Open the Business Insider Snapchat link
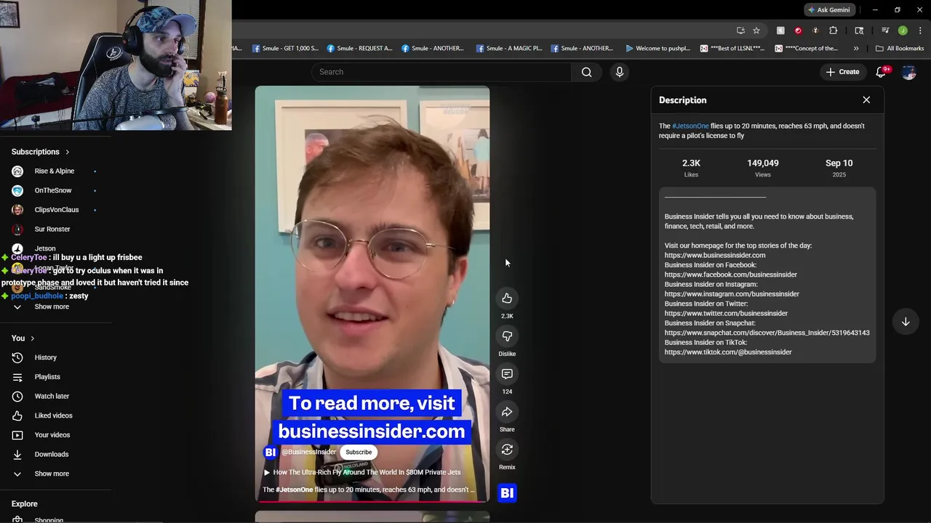Screen dimensions: 931x523 point(767,333)
